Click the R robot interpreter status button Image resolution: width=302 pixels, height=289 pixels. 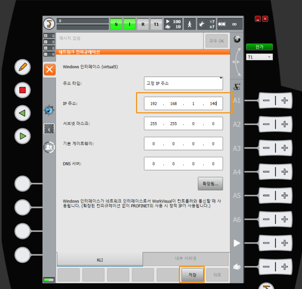[x=143, y=24]
